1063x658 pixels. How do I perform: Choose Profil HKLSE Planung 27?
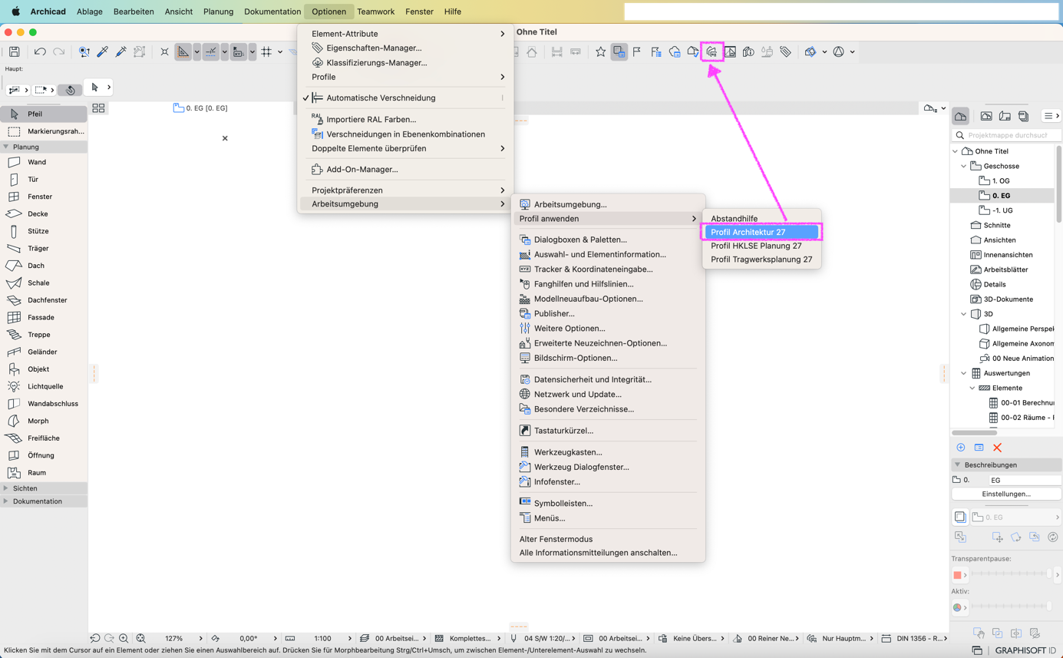click(x=761, y=246)
